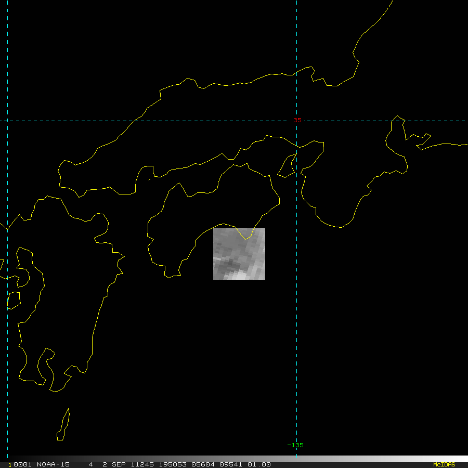Screen dimensions: 468x468
Task: Click the intersection of 35 latitude and -135 longitude lines
Action: 296,121
